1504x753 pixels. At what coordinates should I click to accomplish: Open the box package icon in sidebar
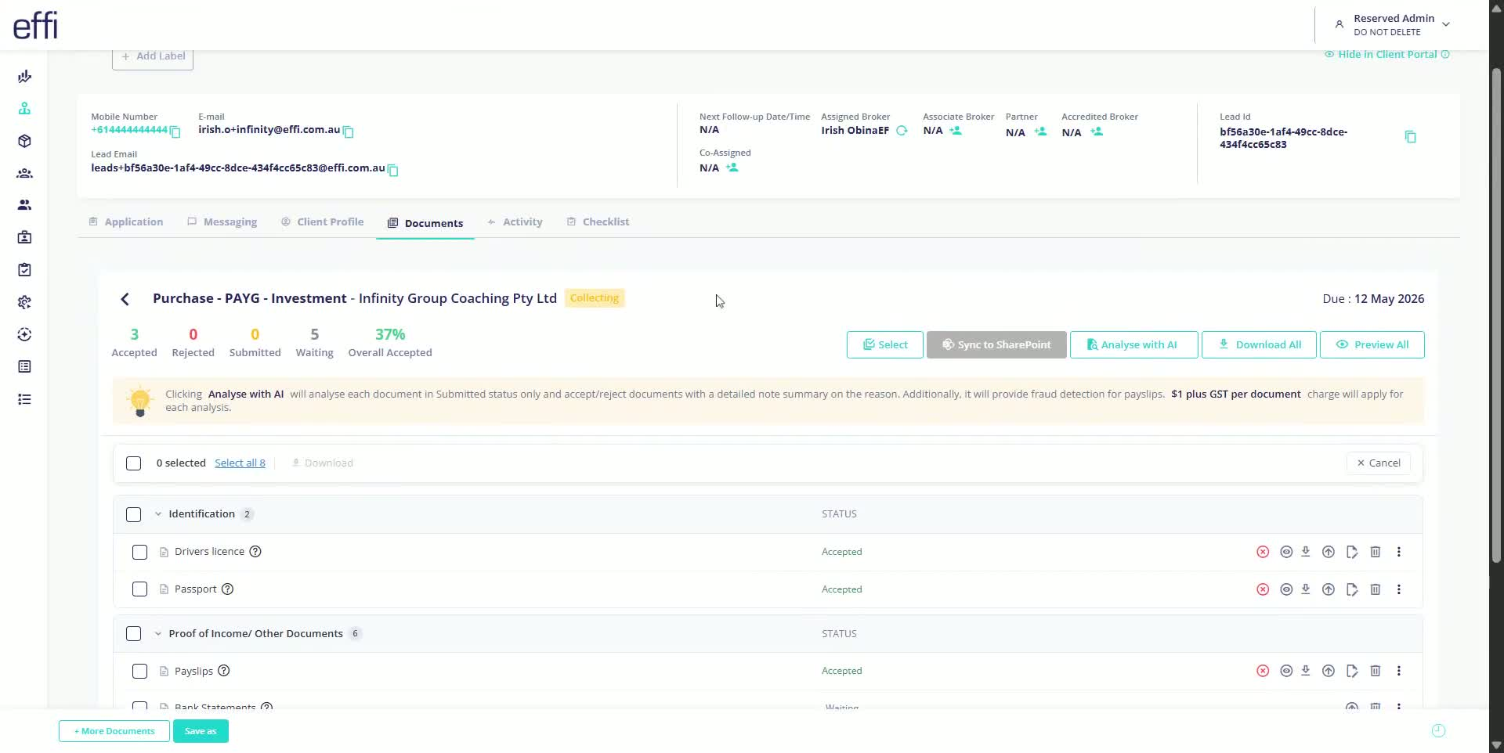point(24,141)
